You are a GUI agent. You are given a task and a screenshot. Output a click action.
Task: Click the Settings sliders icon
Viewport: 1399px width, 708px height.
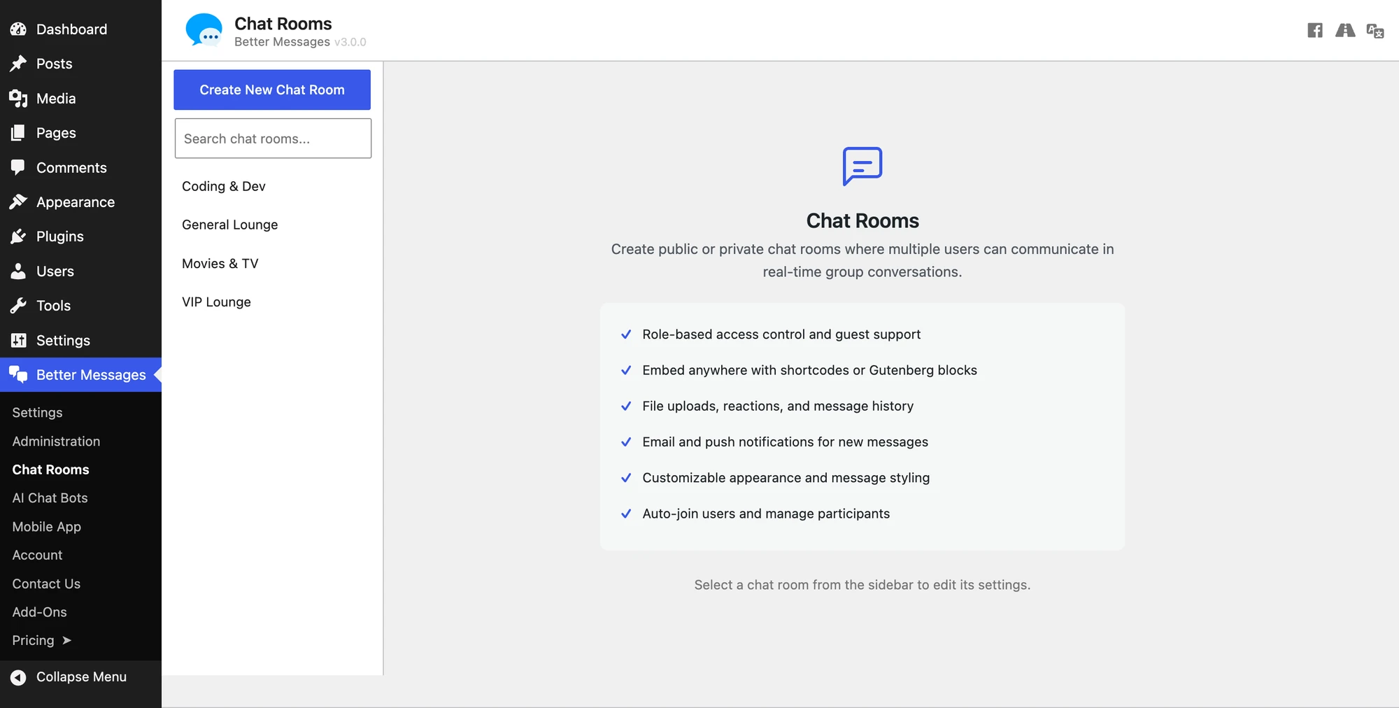(18, 341)
